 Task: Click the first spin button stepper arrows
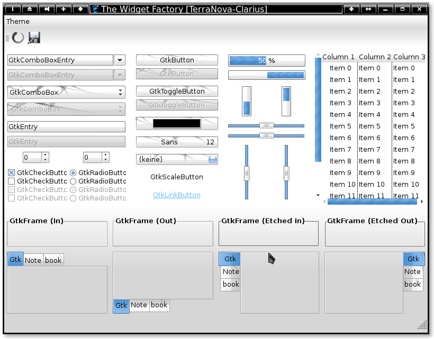click(x=46, y=157)
